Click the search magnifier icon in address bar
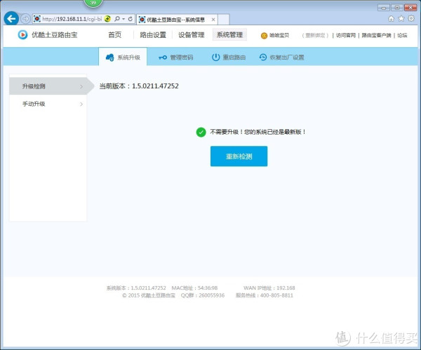This screenshot has width=421, height=350. tap(117, 19)
